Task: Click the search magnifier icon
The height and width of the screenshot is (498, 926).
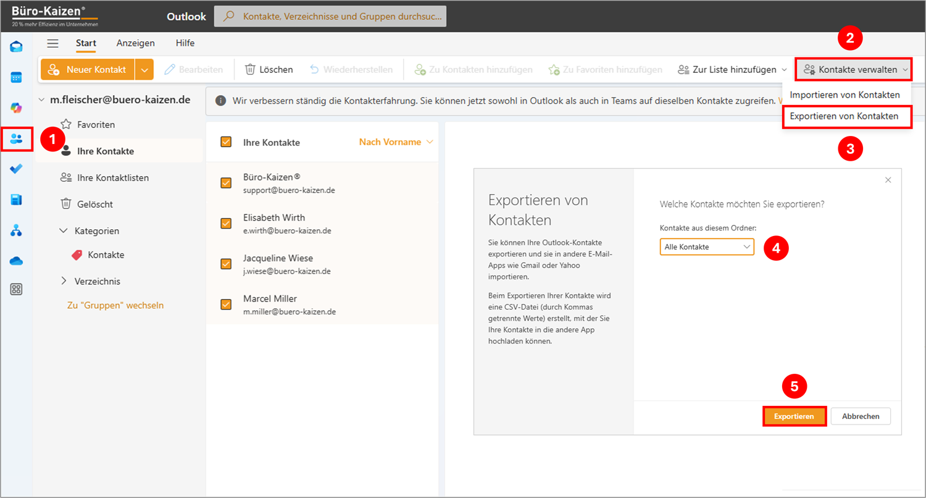Action: pos(228,17)
